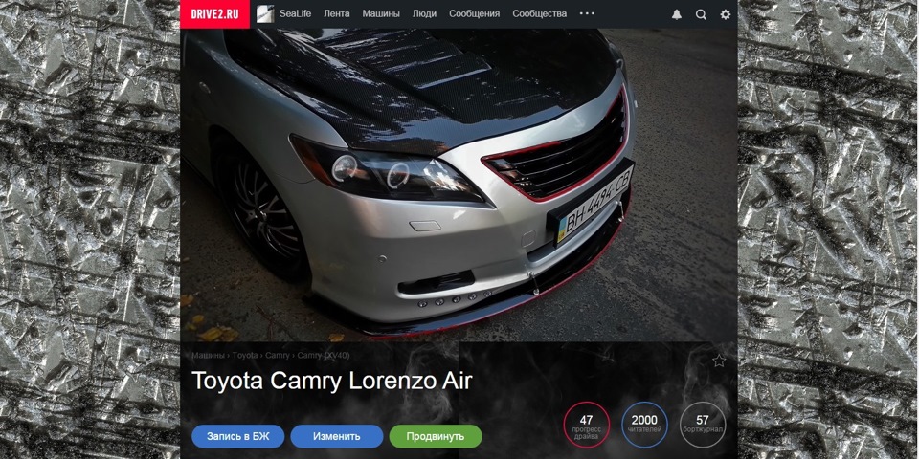Open the notifications bell
The image size is (919, 459).
point(677,14)
